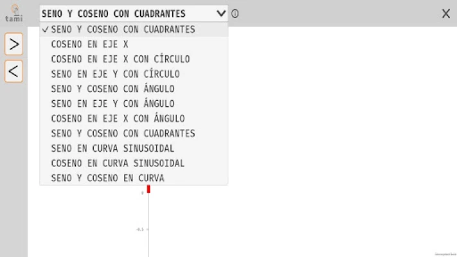Pick SENO Y COSENO EN CURVA
The width and height of the screenshot is (457, 257).
click(x=107, y=178)
